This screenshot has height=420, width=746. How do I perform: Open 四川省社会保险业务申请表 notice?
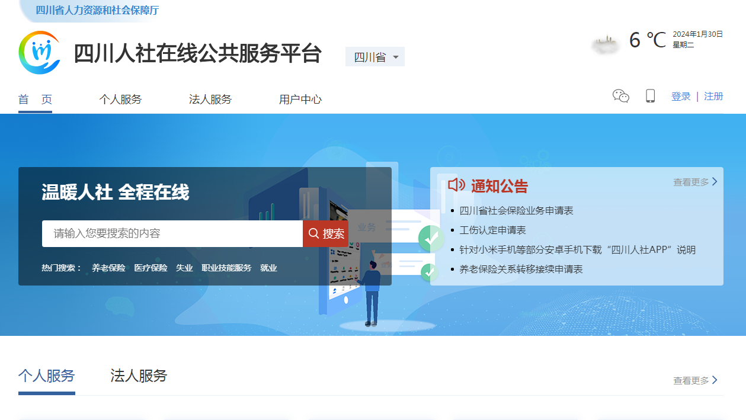(x=516, y=210)
